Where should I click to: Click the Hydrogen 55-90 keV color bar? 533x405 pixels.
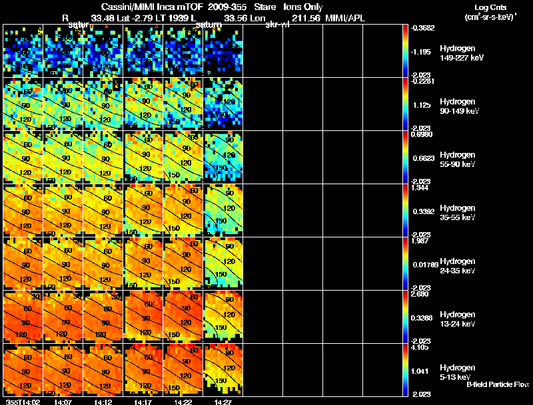(405, 158)
